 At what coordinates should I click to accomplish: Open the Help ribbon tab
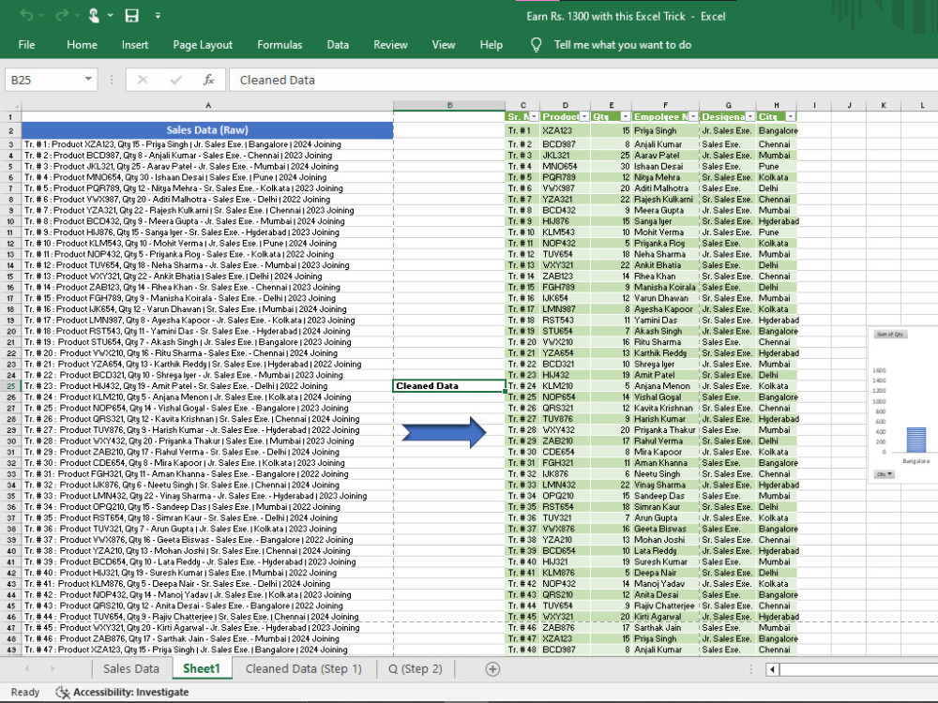point(492,45)
